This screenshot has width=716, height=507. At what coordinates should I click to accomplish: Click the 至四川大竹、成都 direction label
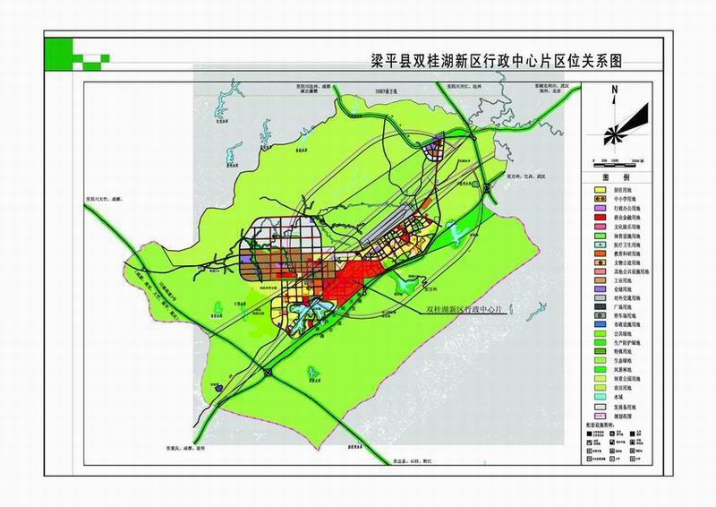[105, 200]
